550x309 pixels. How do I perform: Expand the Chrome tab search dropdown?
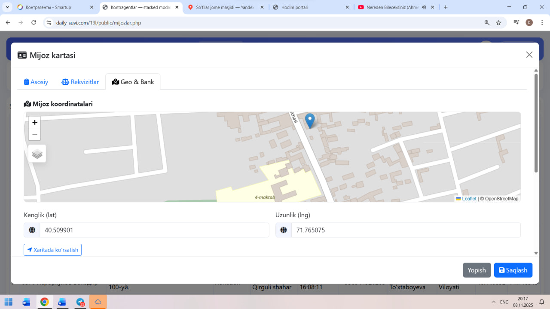click(7, 7)
